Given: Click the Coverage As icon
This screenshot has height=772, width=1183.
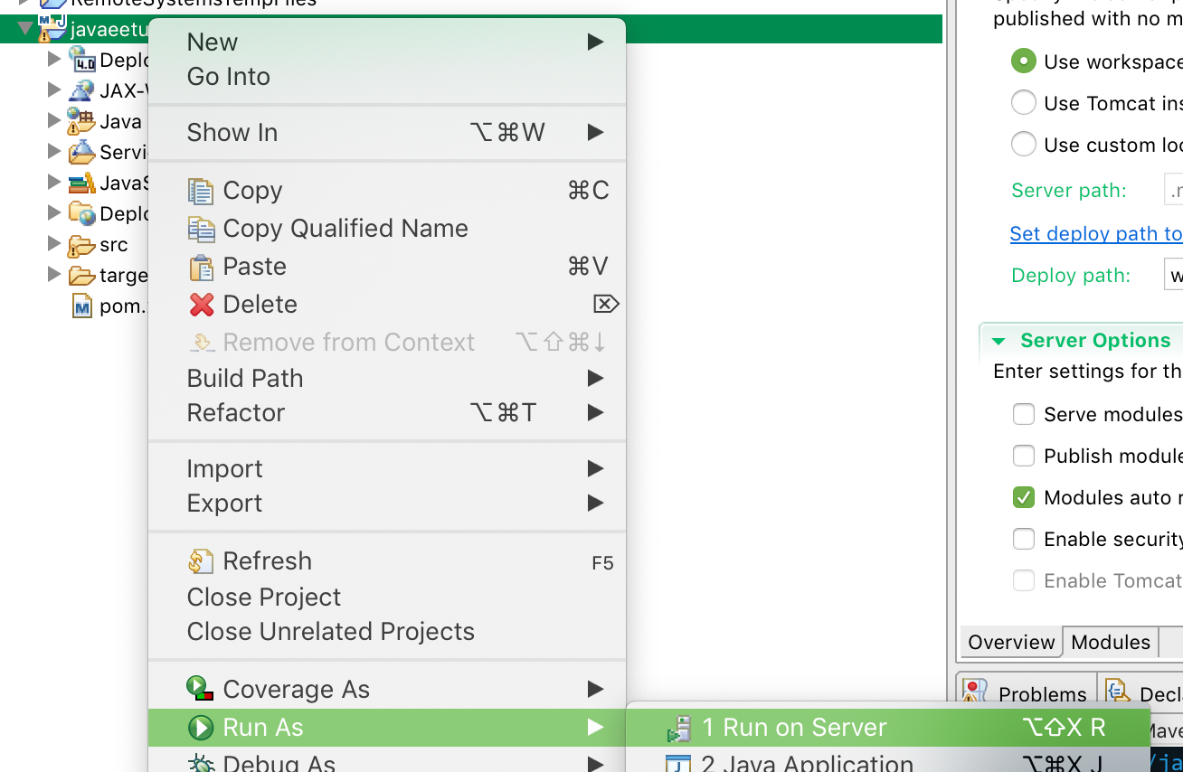Looking at the screenshot, I should (x=201, y=690).
